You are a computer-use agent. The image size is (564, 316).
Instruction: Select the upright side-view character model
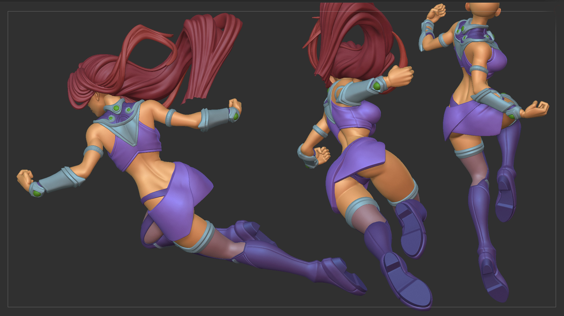(x=484, y=152)
